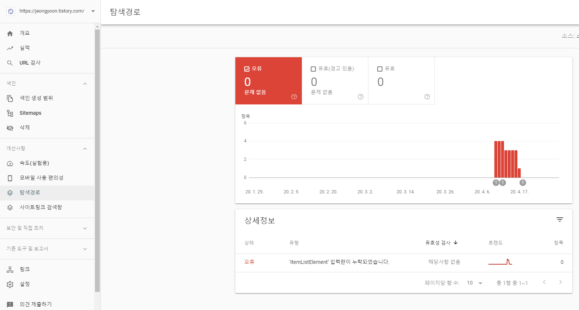Click the Sitemaps tree icon

coord(10,113)
